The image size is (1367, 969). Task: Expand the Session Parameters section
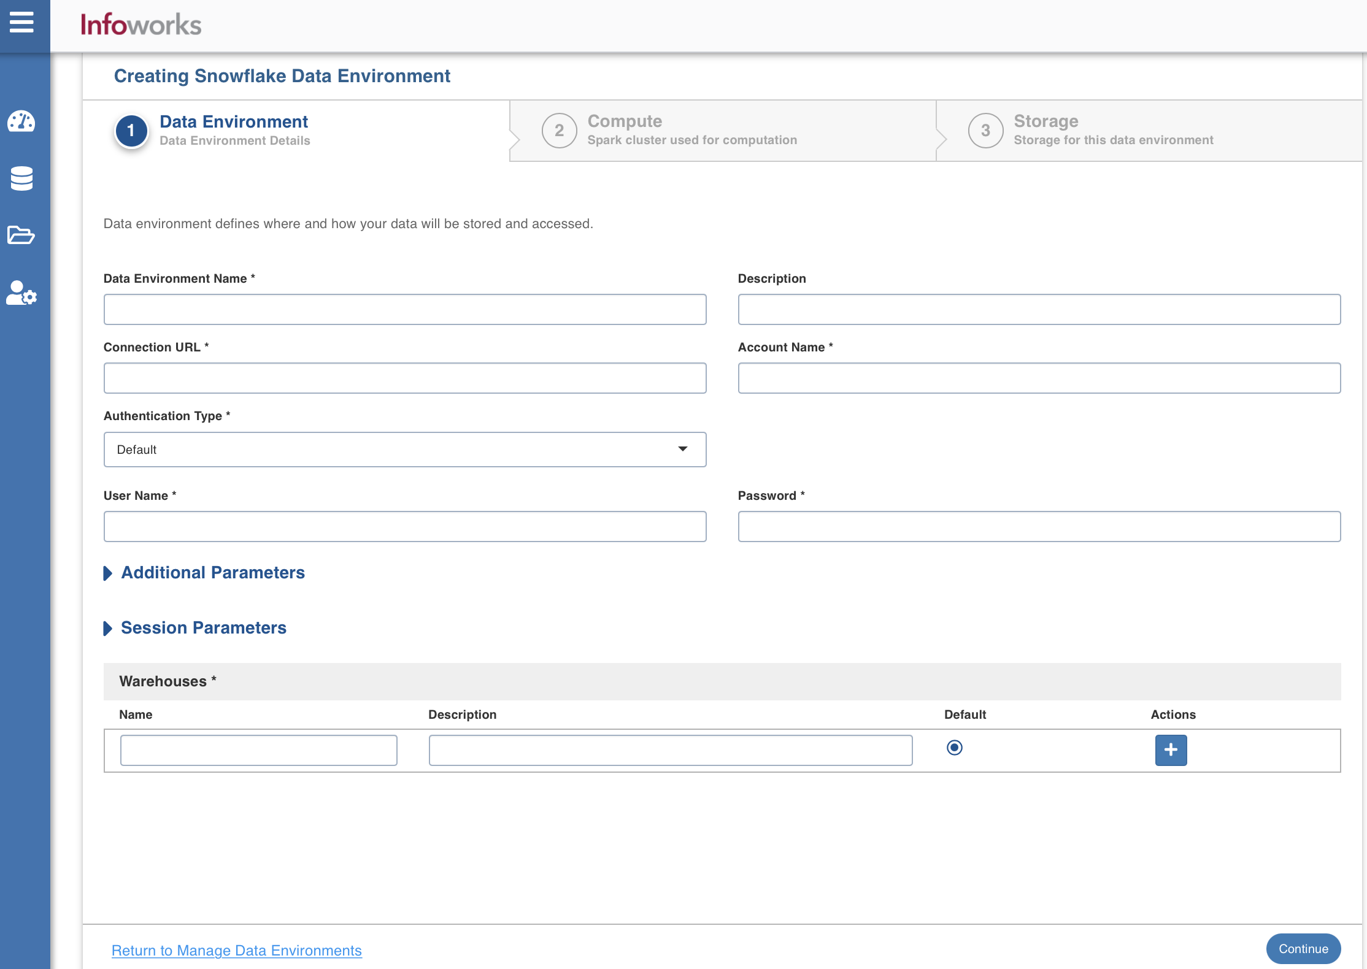[195, 628]
